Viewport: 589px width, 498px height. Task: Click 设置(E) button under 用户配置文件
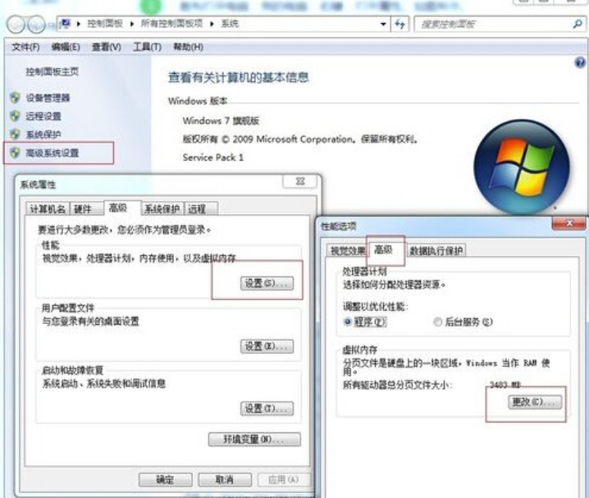267,346
